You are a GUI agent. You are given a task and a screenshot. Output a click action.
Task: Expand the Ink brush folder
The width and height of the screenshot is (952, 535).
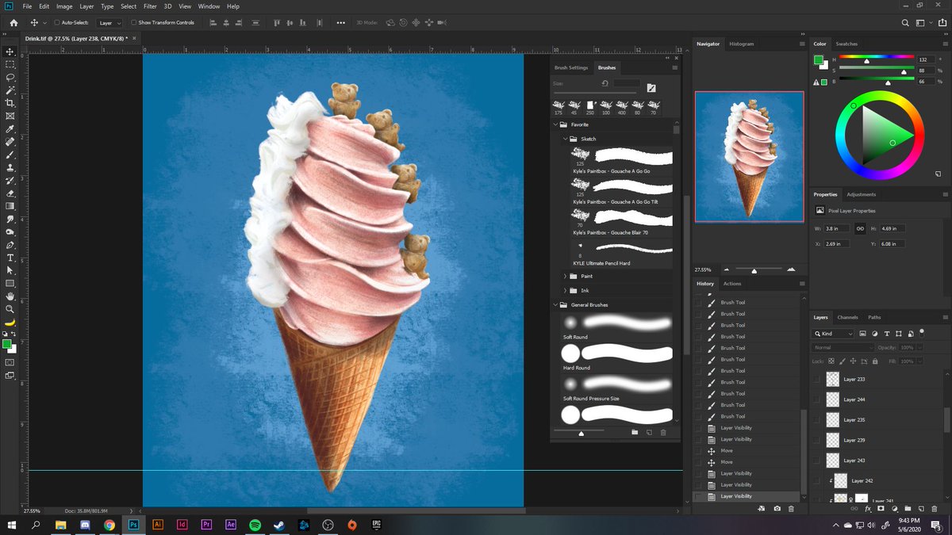pos(566,291)
